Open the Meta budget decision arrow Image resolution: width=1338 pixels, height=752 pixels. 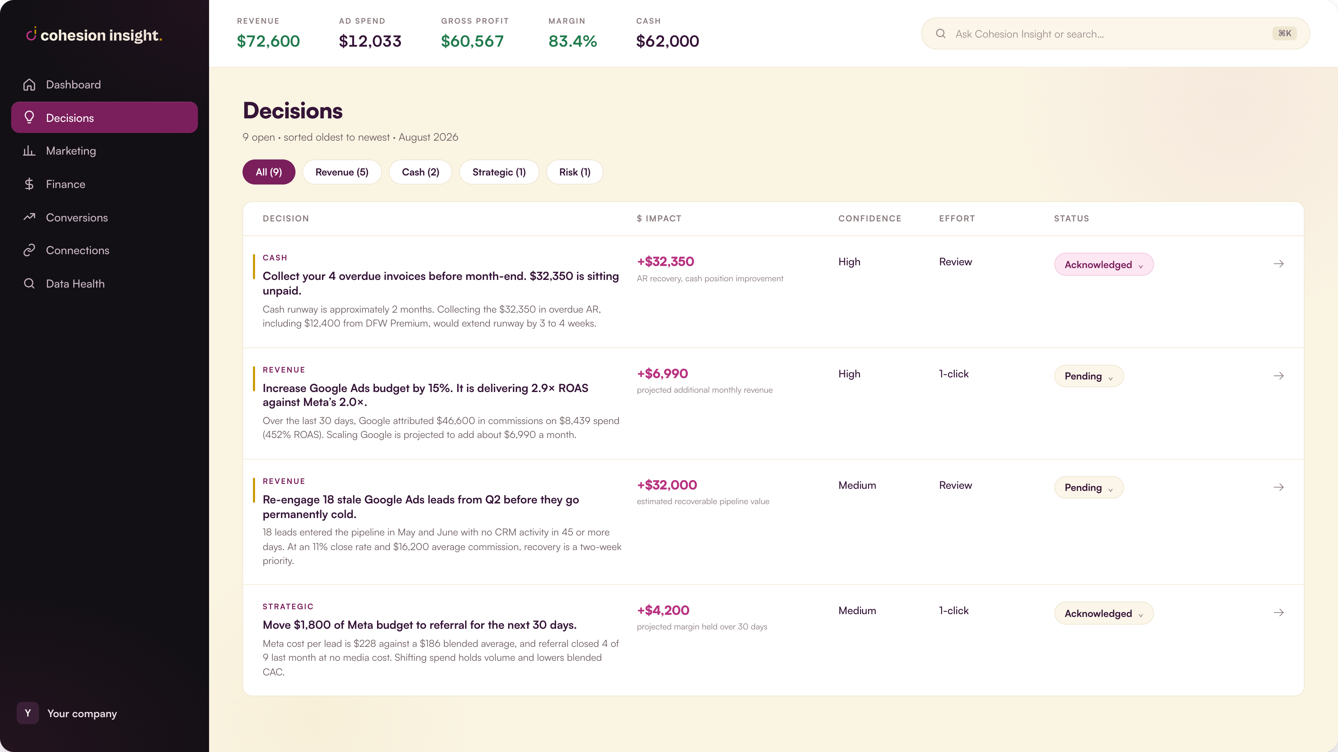[1279, 612]
